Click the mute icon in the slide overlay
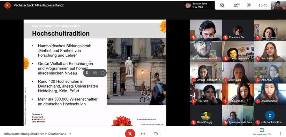286x137 pixels. (x=95, y=73)
